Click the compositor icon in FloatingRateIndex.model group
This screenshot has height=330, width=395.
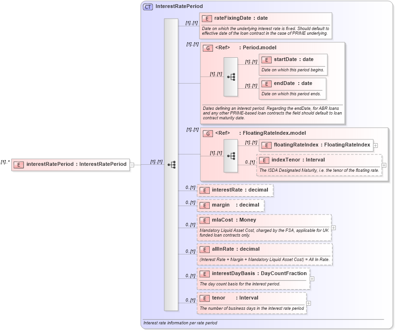point(232,156)
